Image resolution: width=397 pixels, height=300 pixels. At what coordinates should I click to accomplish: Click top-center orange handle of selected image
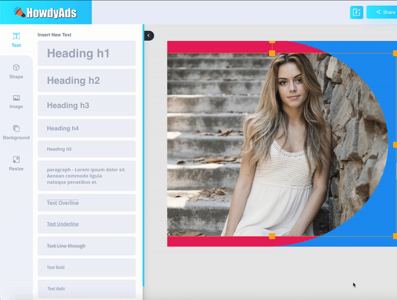[272, 54]
